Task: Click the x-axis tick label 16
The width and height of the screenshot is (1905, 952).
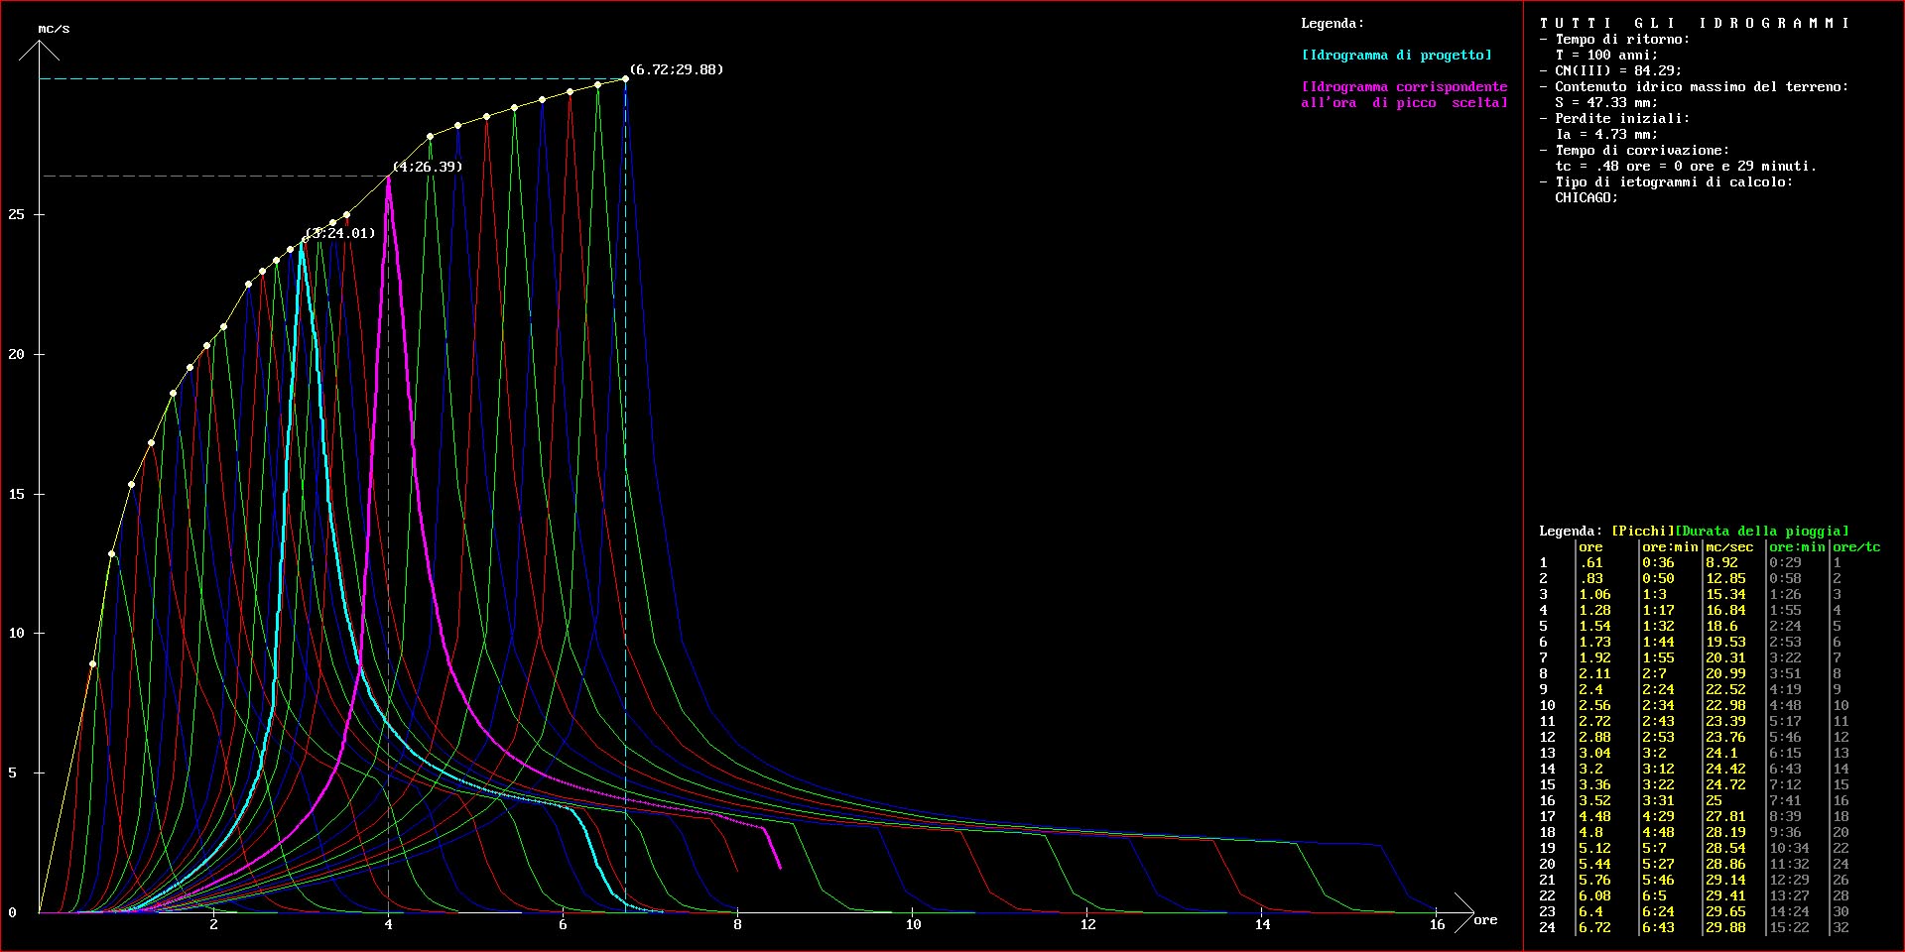Action: [x=1437, y=924]
